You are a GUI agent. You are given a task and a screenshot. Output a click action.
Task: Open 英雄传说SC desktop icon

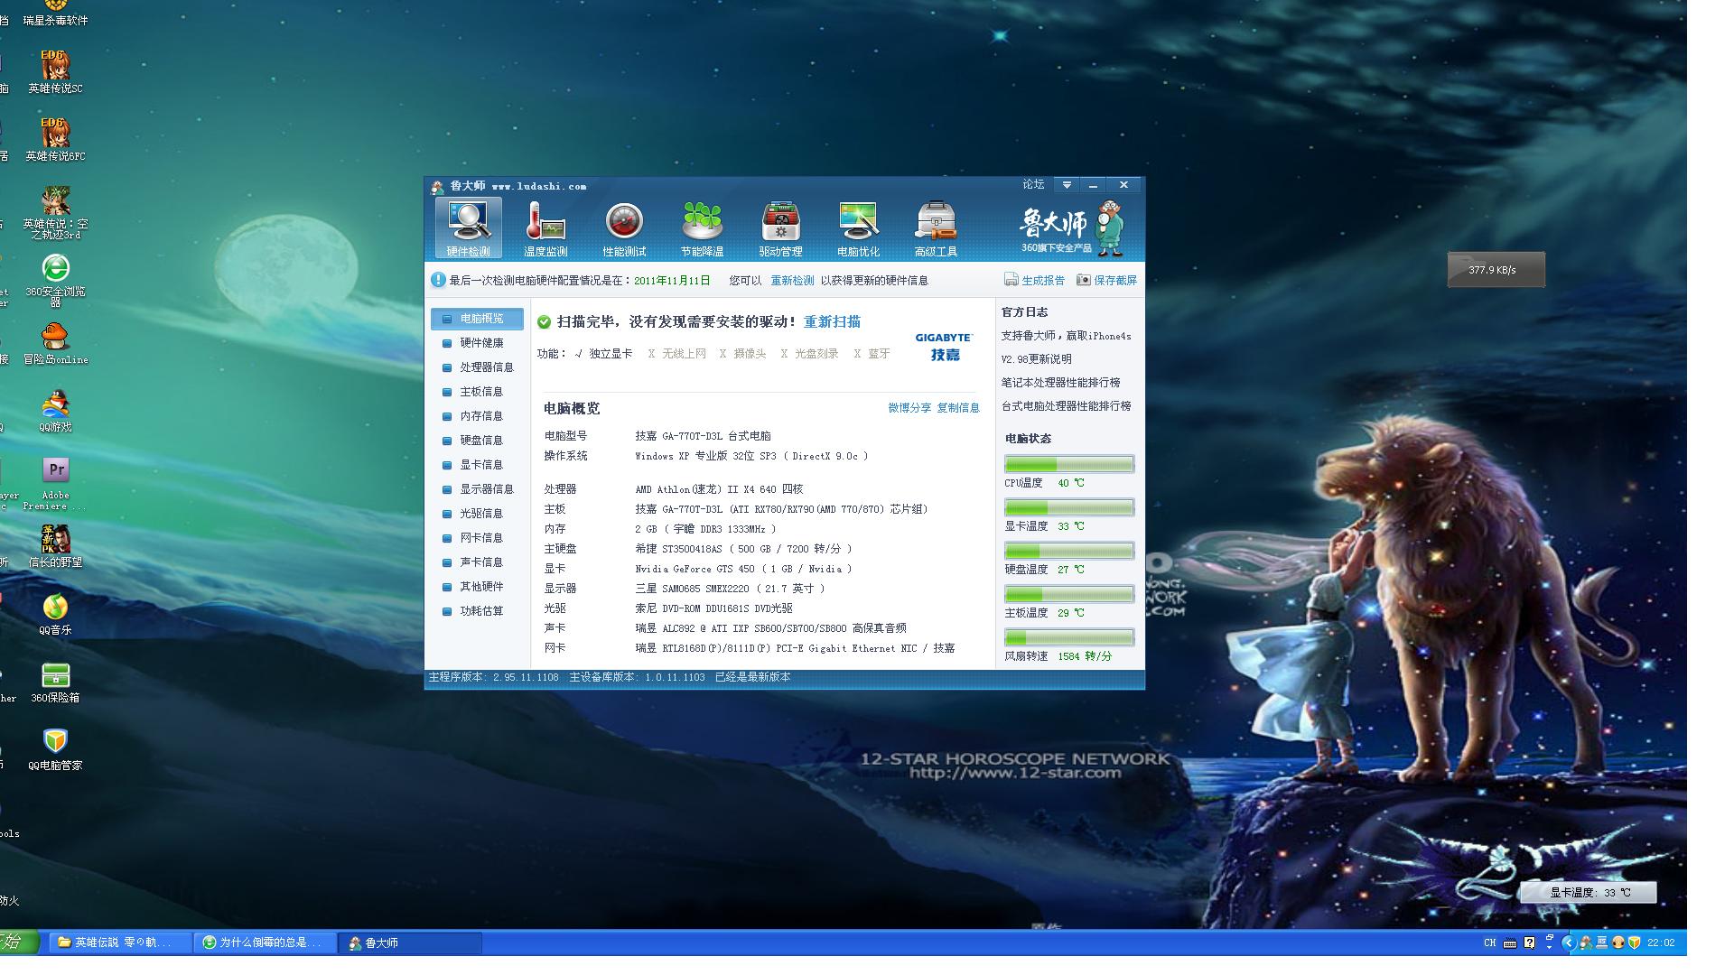55,71
